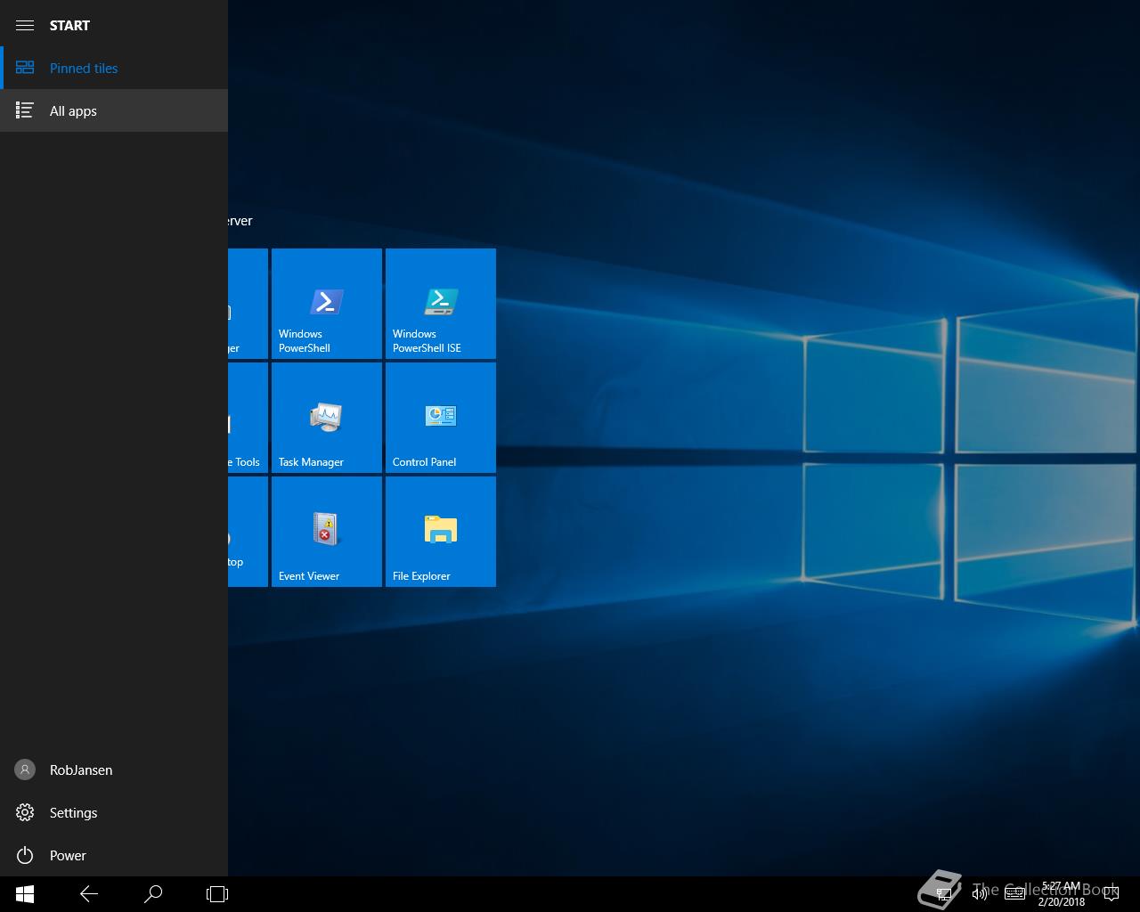Open Settings from Start menu

(114, 812)
